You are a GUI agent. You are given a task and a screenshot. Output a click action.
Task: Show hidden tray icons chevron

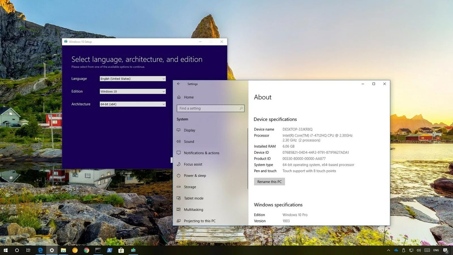(388, 250)
